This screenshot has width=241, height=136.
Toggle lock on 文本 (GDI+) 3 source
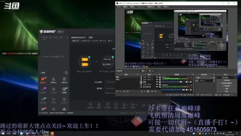[x=160, y=79]
